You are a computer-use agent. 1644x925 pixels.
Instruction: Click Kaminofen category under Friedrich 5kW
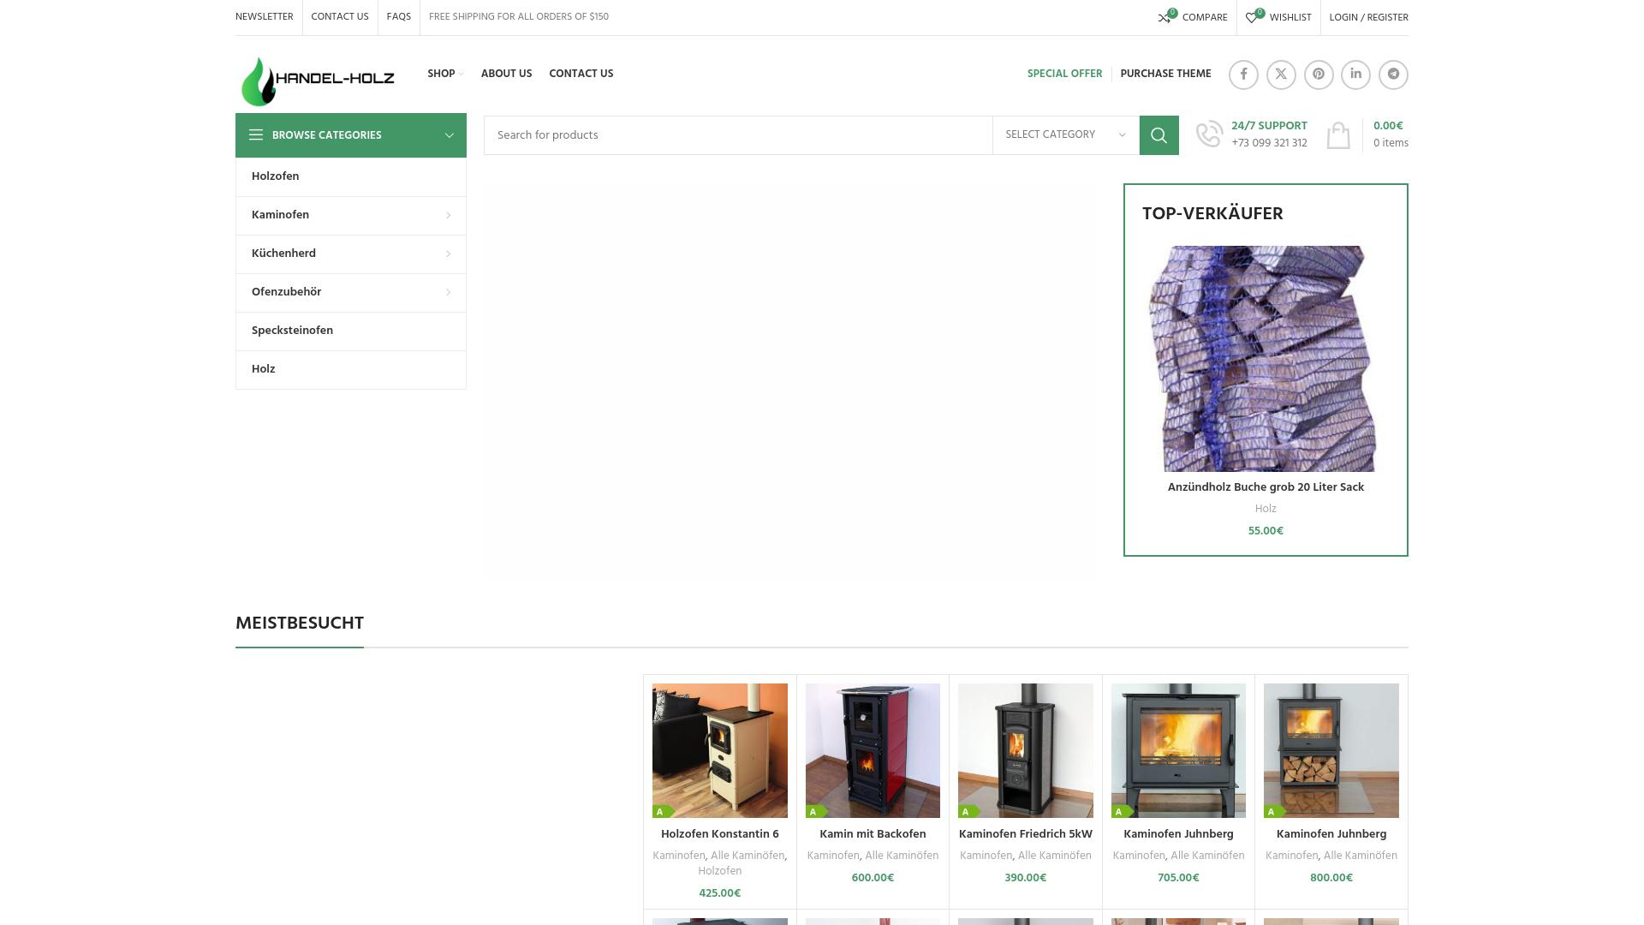click(x=986, y=856)
